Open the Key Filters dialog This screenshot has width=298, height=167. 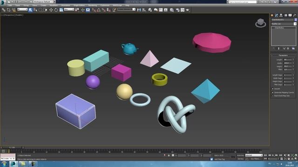[256, 159]
